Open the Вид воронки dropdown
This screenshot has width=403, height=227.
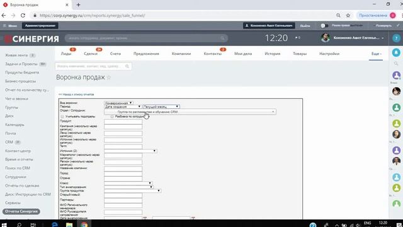click(x=118, y=103)
